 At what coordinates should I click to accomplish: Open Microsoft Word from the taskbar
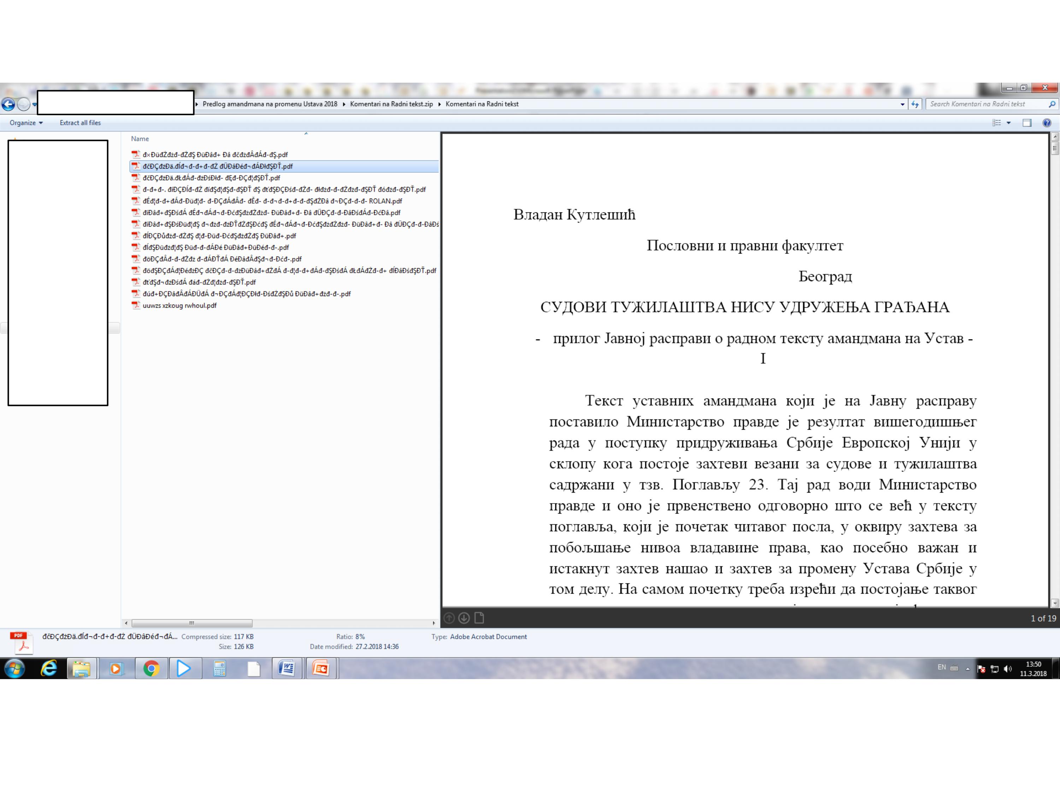click(x=287, y=669)
